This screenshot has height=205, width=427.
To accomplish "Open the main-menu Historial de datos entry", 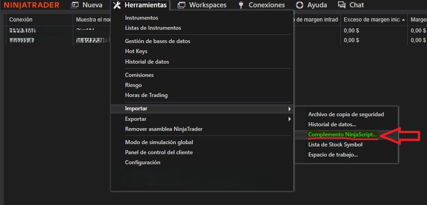I will point(147,62).
